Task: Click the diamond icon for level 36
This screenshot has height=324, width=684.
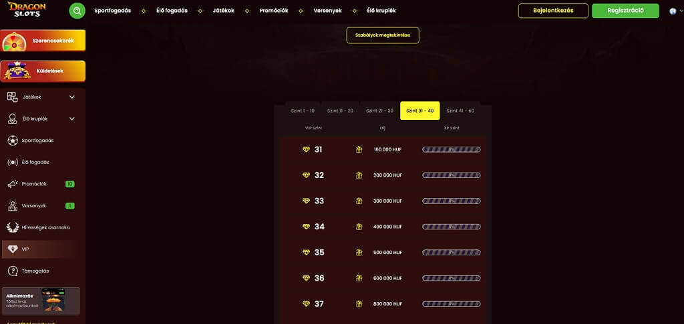Action: tap(306, 278)
